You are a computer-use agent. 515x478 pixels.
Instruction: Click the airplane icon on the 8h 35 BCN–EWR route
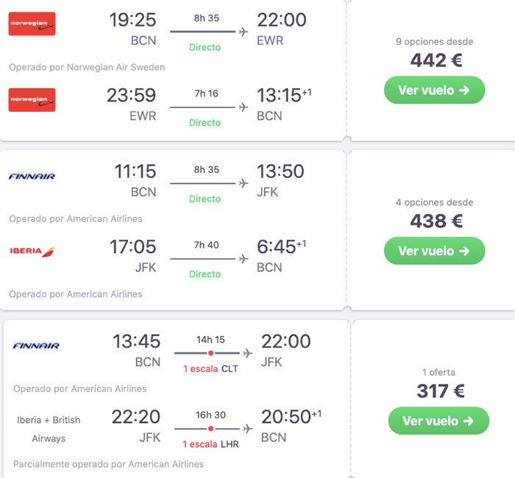pos(244,31)
